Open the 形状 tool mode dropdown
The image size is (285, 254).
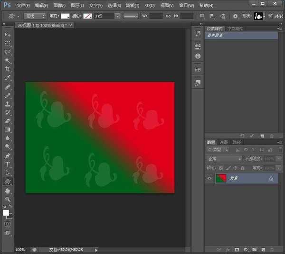pyautogui.click(x=35, y=16)
